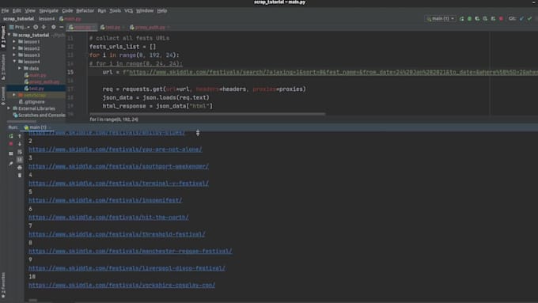Toggle scroll to end in Run console

[x=20, y=160]
